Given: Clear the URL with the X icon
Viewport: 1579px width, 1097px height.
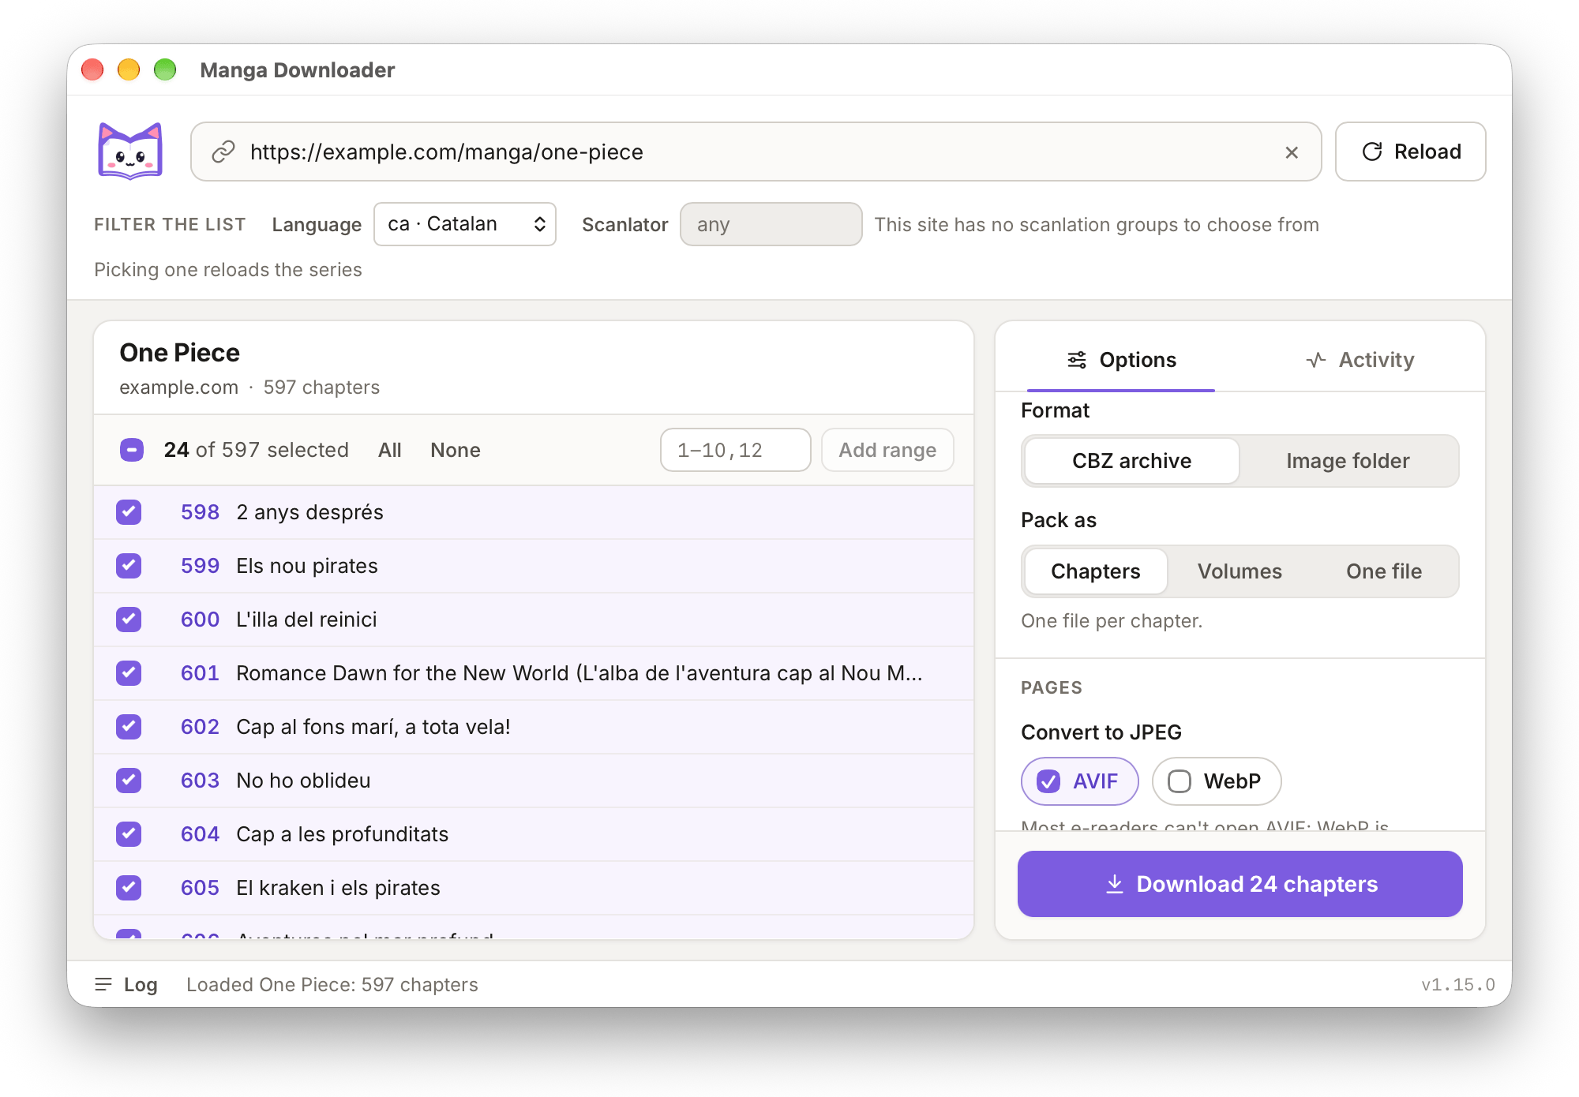Looking at the screenshot, I should [1292, 152].
